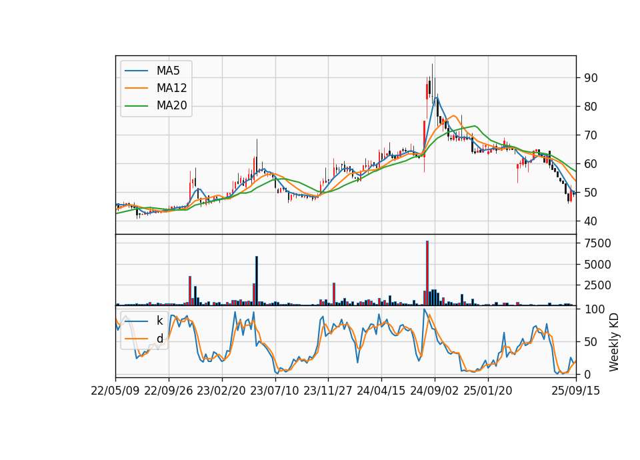Click the price axis label 40

tap(591, 221)
